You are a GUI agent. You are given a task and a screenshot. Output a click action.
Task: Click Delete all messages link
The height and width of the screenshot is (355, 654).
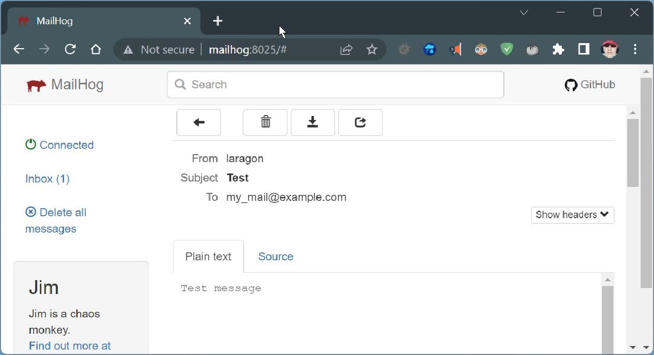[55, 220]
